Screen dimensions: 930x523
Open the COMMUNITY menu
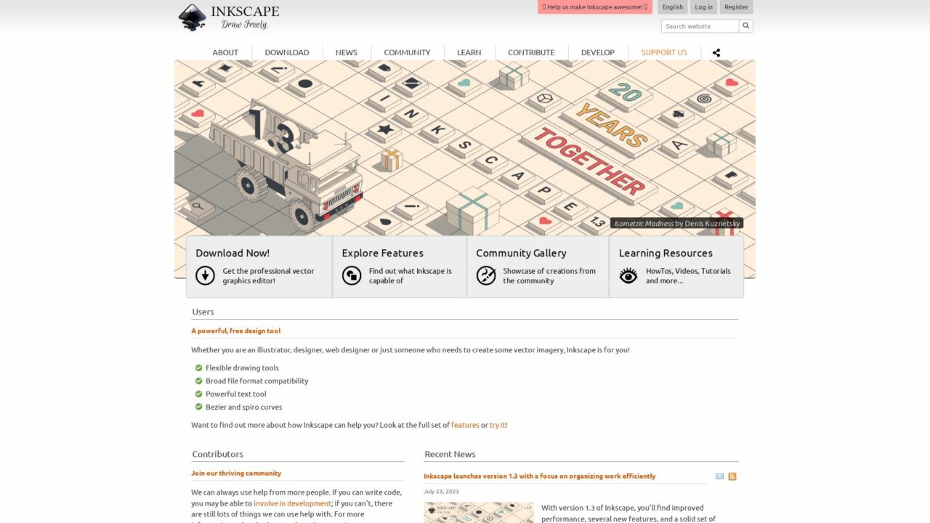[x=407, y=52]
